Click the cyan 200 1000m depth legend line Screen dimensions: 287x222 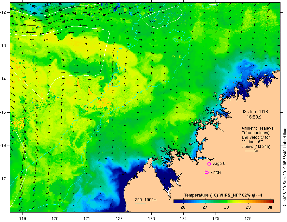pos(140,203)
